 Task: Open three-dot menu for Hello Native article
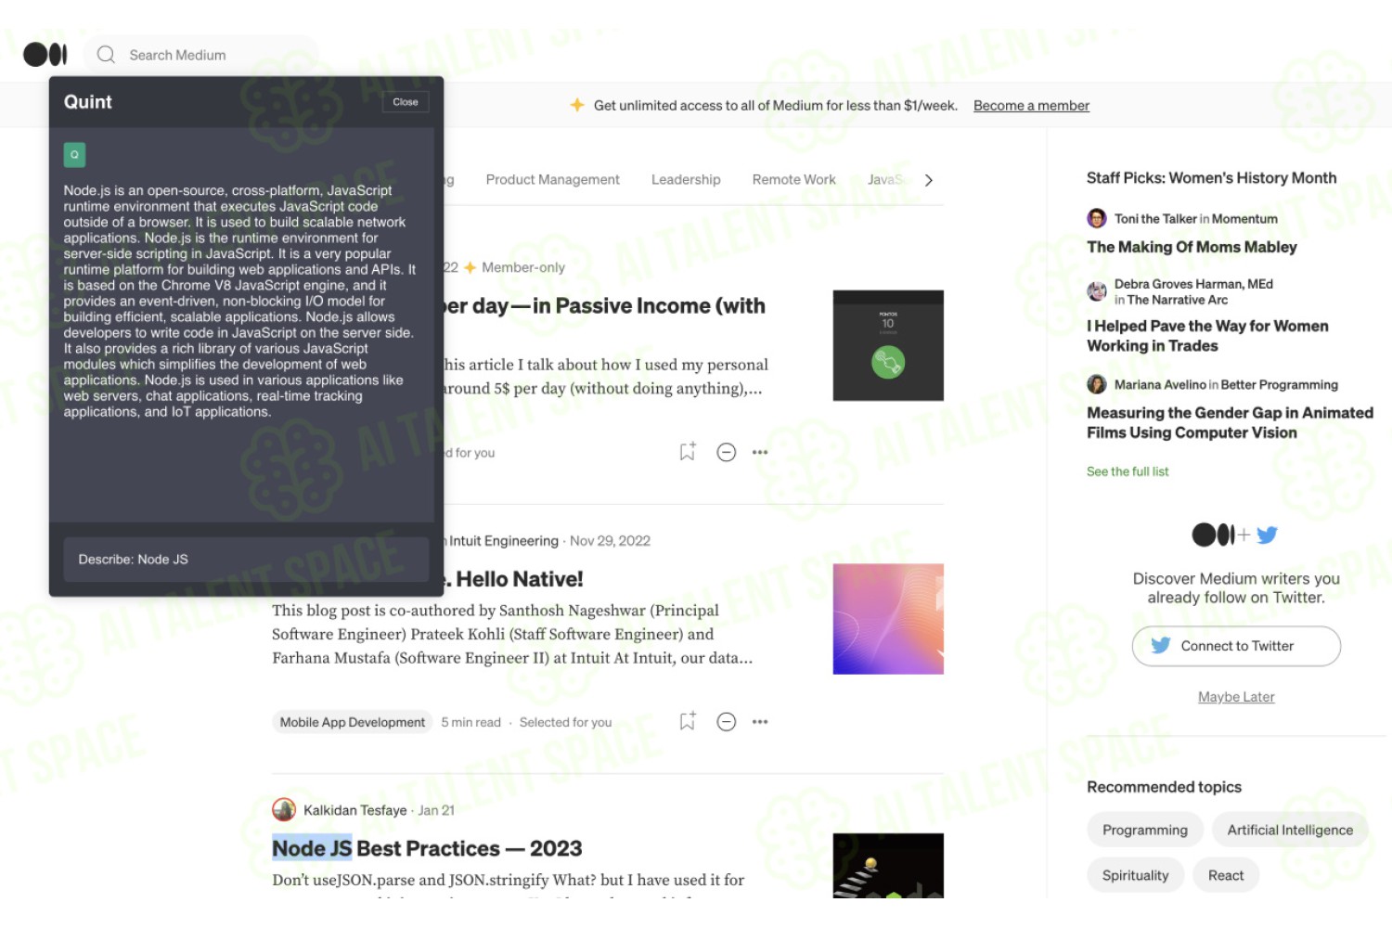760,721
